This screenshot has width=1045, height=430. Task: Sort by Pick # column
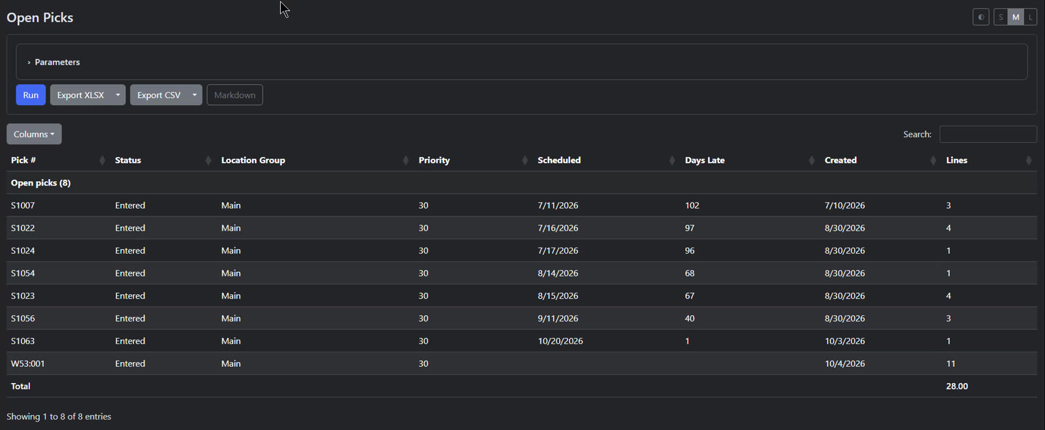tap(57, 160)
